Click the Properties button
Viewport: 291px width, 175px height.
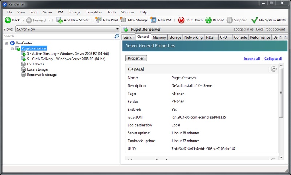click(x=136, y=58)
